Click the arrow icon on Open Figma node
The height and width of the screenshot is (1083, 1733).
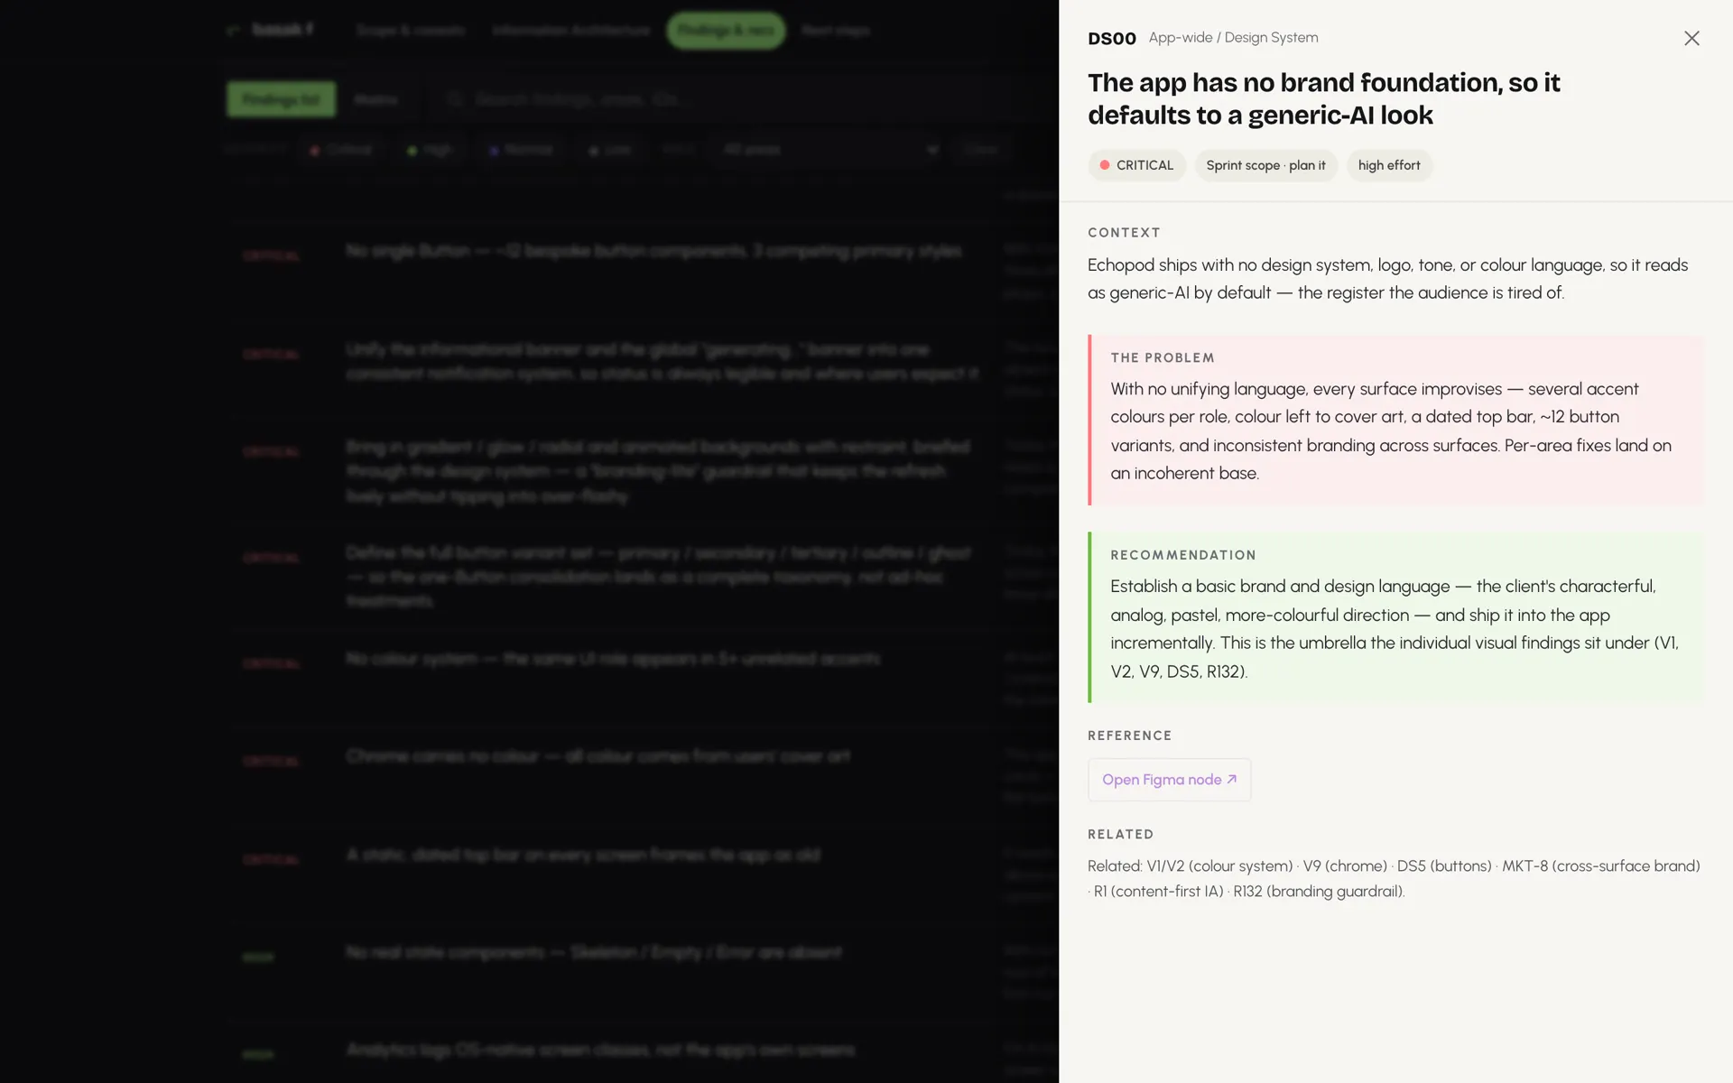pyautogui.click(x=1231, y=779)
